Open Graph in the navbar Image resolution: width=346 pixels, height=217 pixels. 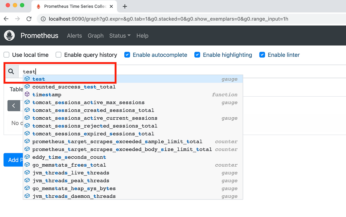click(x=96, y=36)
